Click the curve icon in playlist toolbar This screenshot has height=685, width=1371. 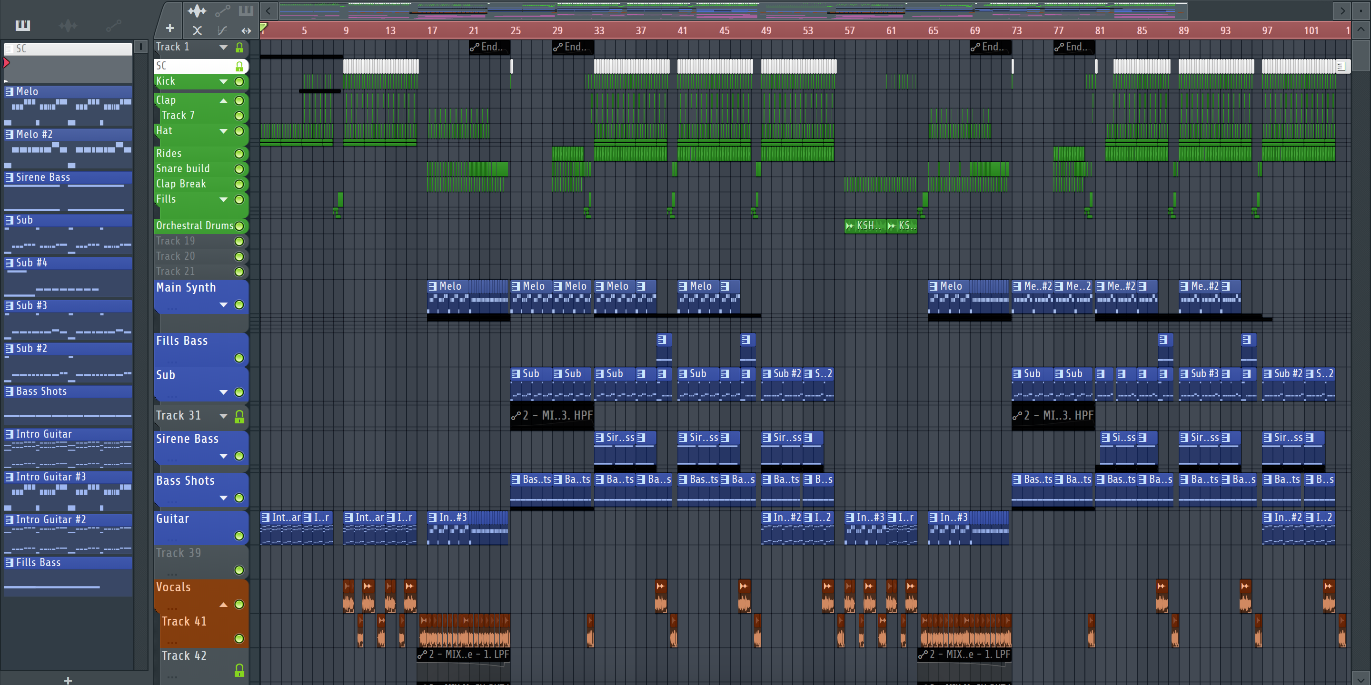pos(222,30)
